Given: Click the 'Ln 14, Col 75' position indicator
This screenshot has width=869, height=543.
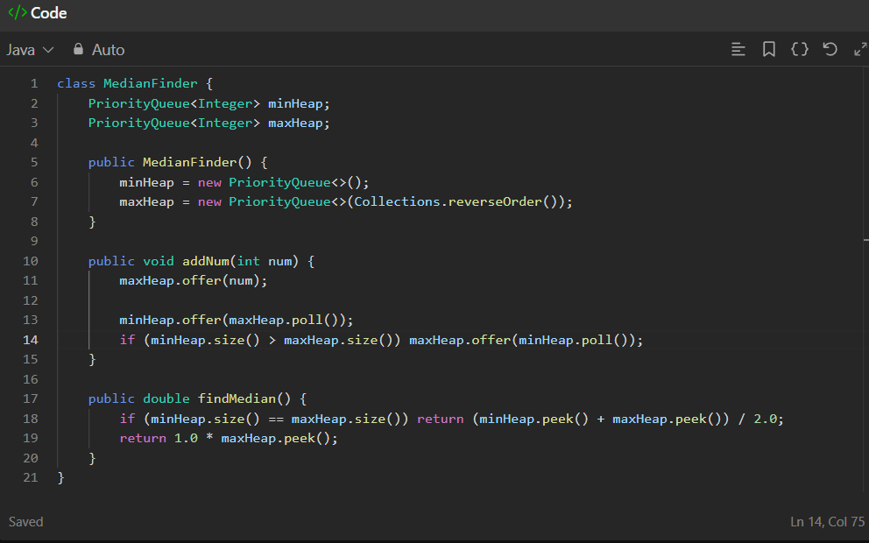Looking at the screenshot, I should point(828,522).
